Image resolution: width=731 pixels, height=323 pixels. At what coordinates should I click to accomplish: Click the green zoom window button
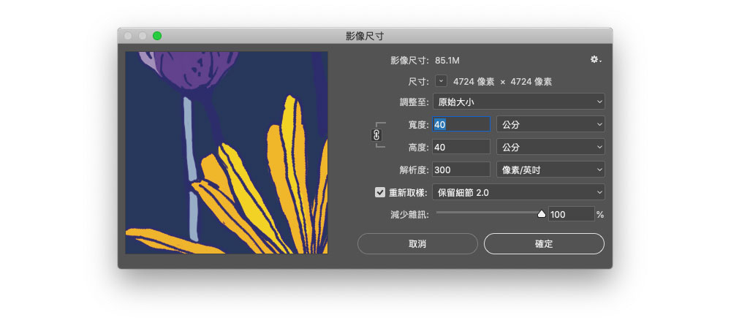tap(157, 36)
